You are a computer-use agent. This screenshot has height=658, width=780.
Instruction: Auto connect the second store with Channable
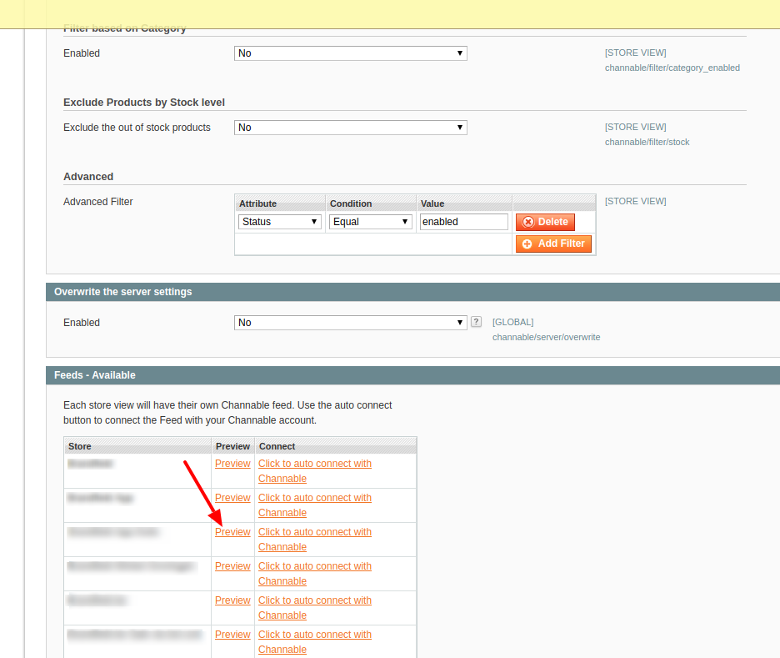[x=314, y=505]
